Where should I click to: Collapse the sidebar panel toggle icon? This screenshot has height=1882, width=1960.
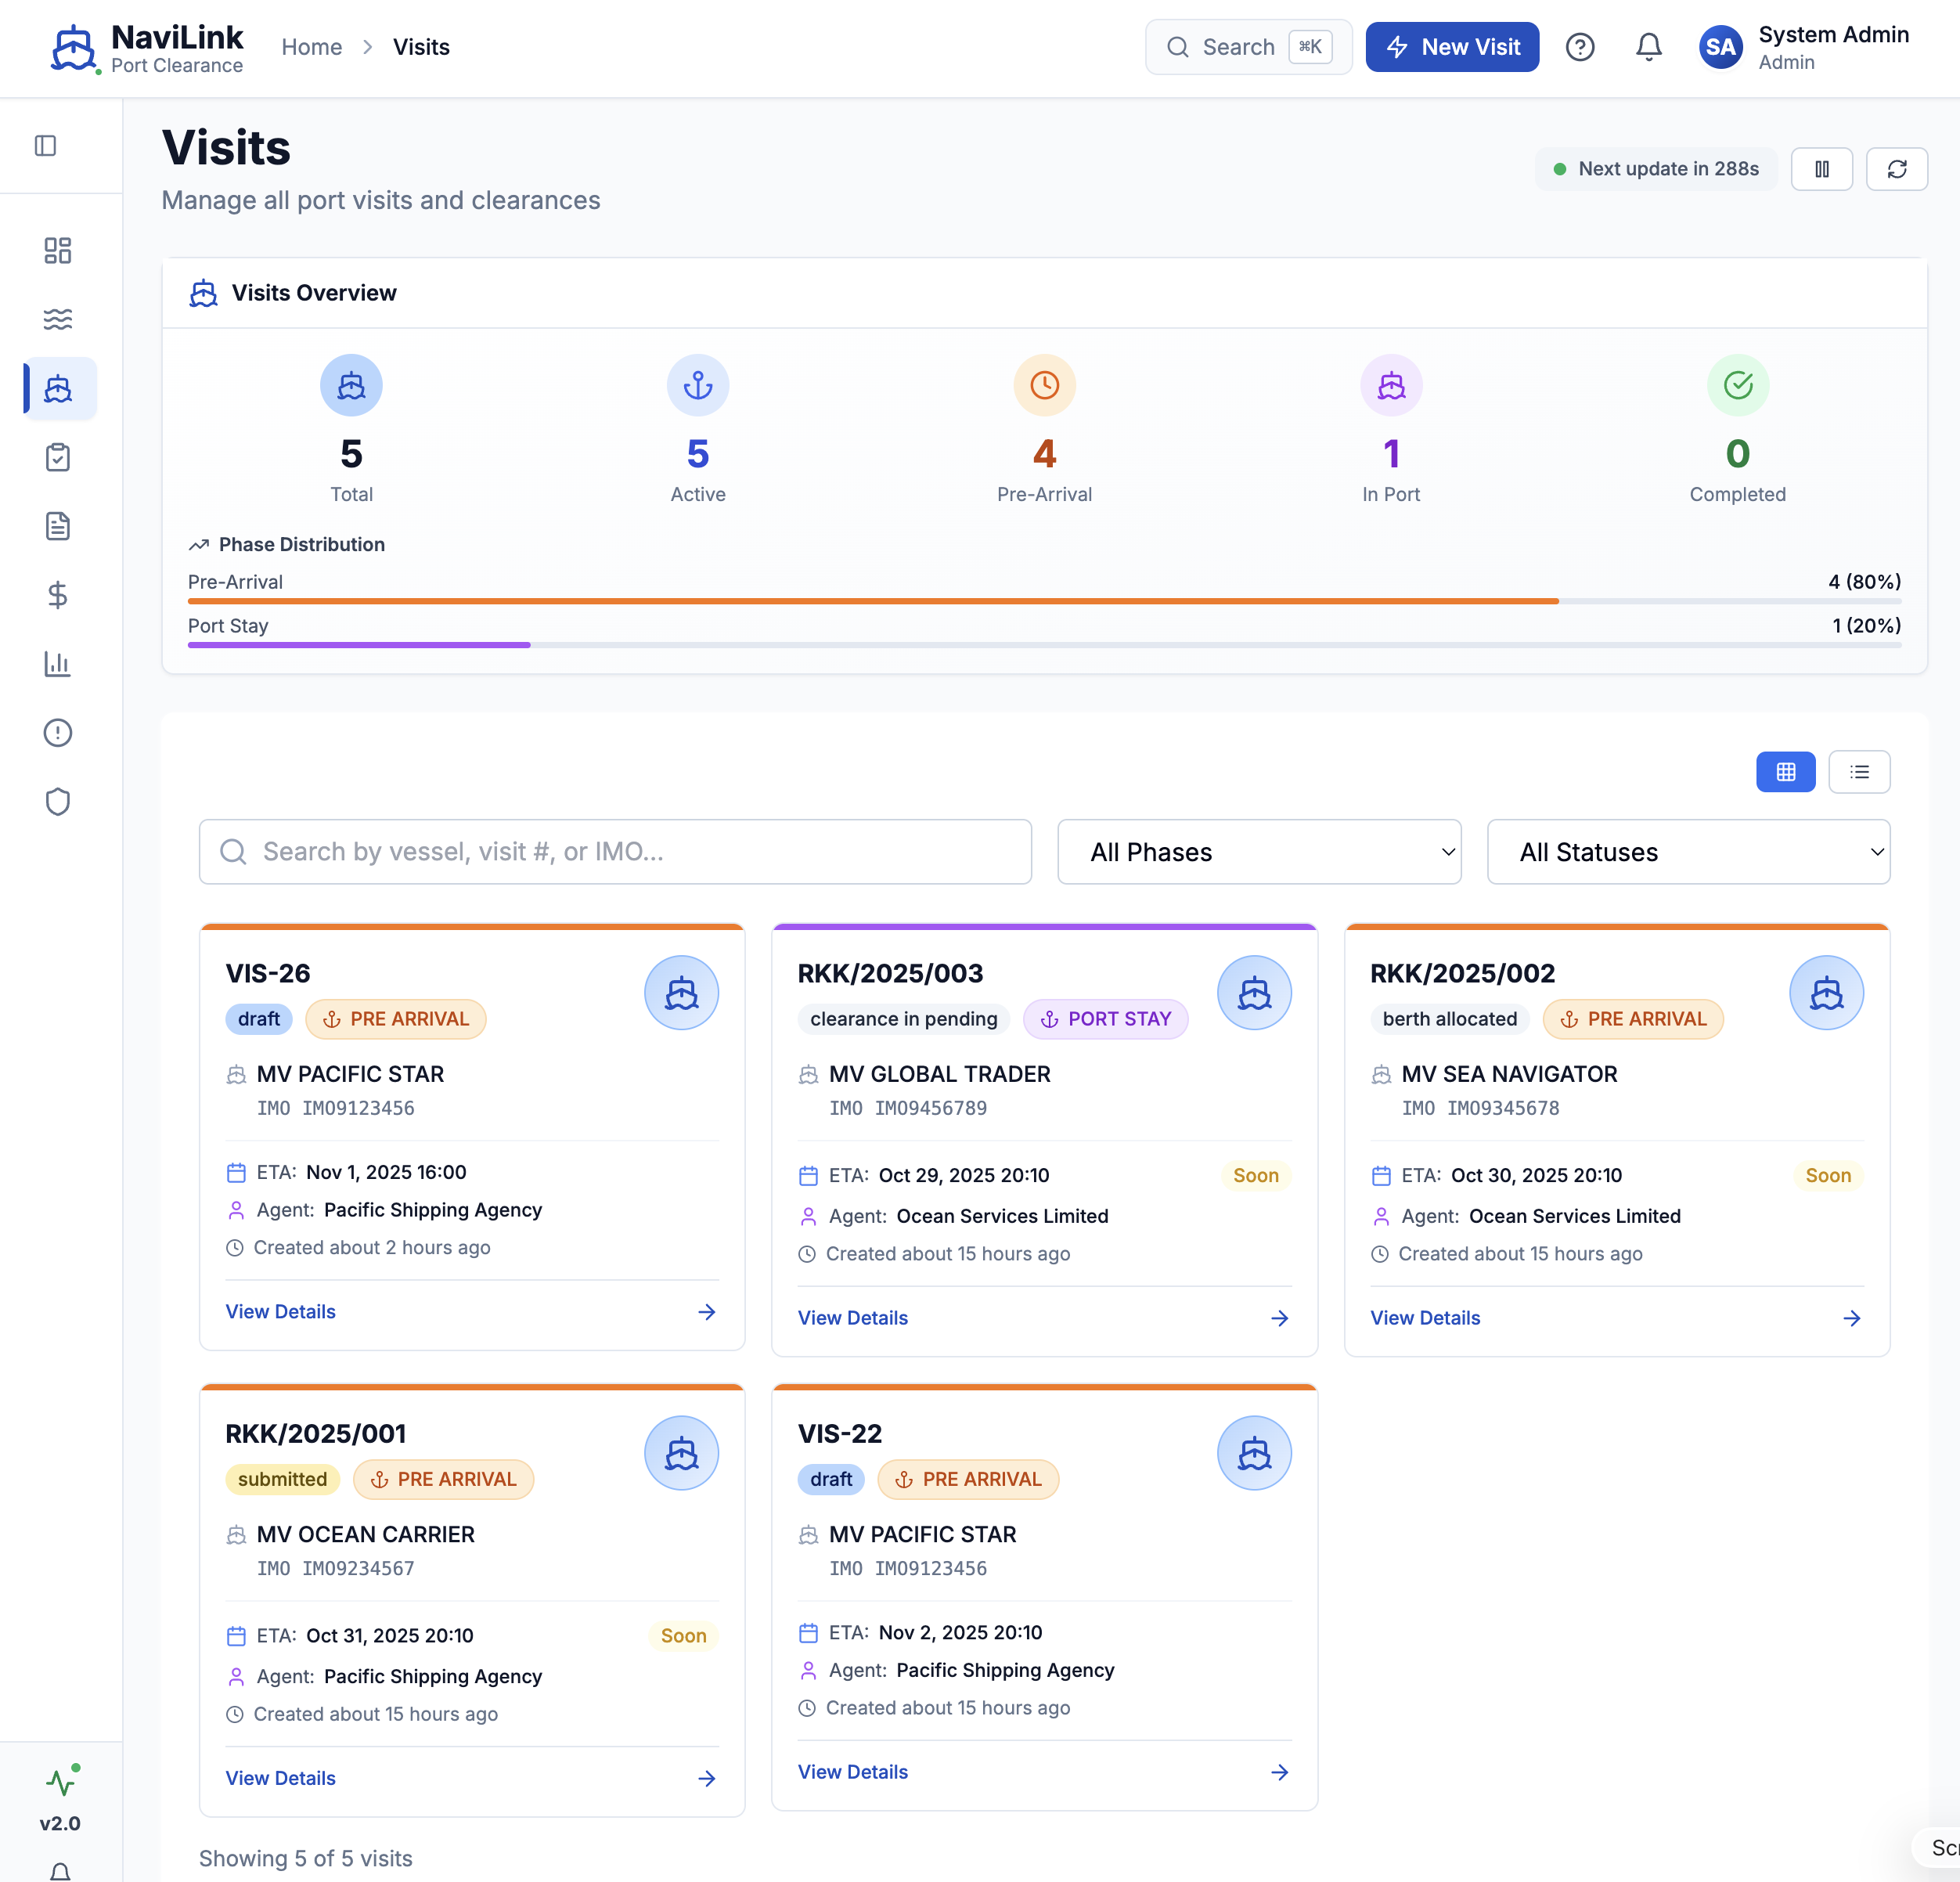click(46, 146)
